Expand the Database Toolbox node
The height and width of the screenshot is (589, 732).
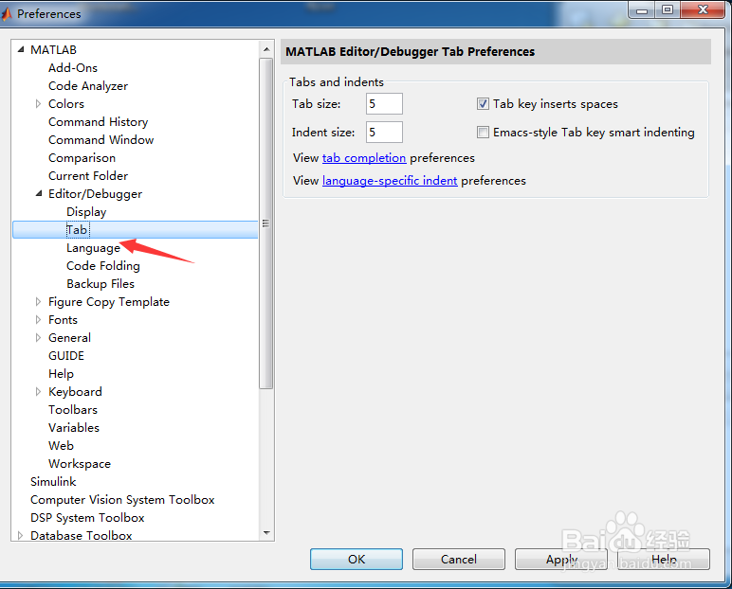tap(20, 535)
